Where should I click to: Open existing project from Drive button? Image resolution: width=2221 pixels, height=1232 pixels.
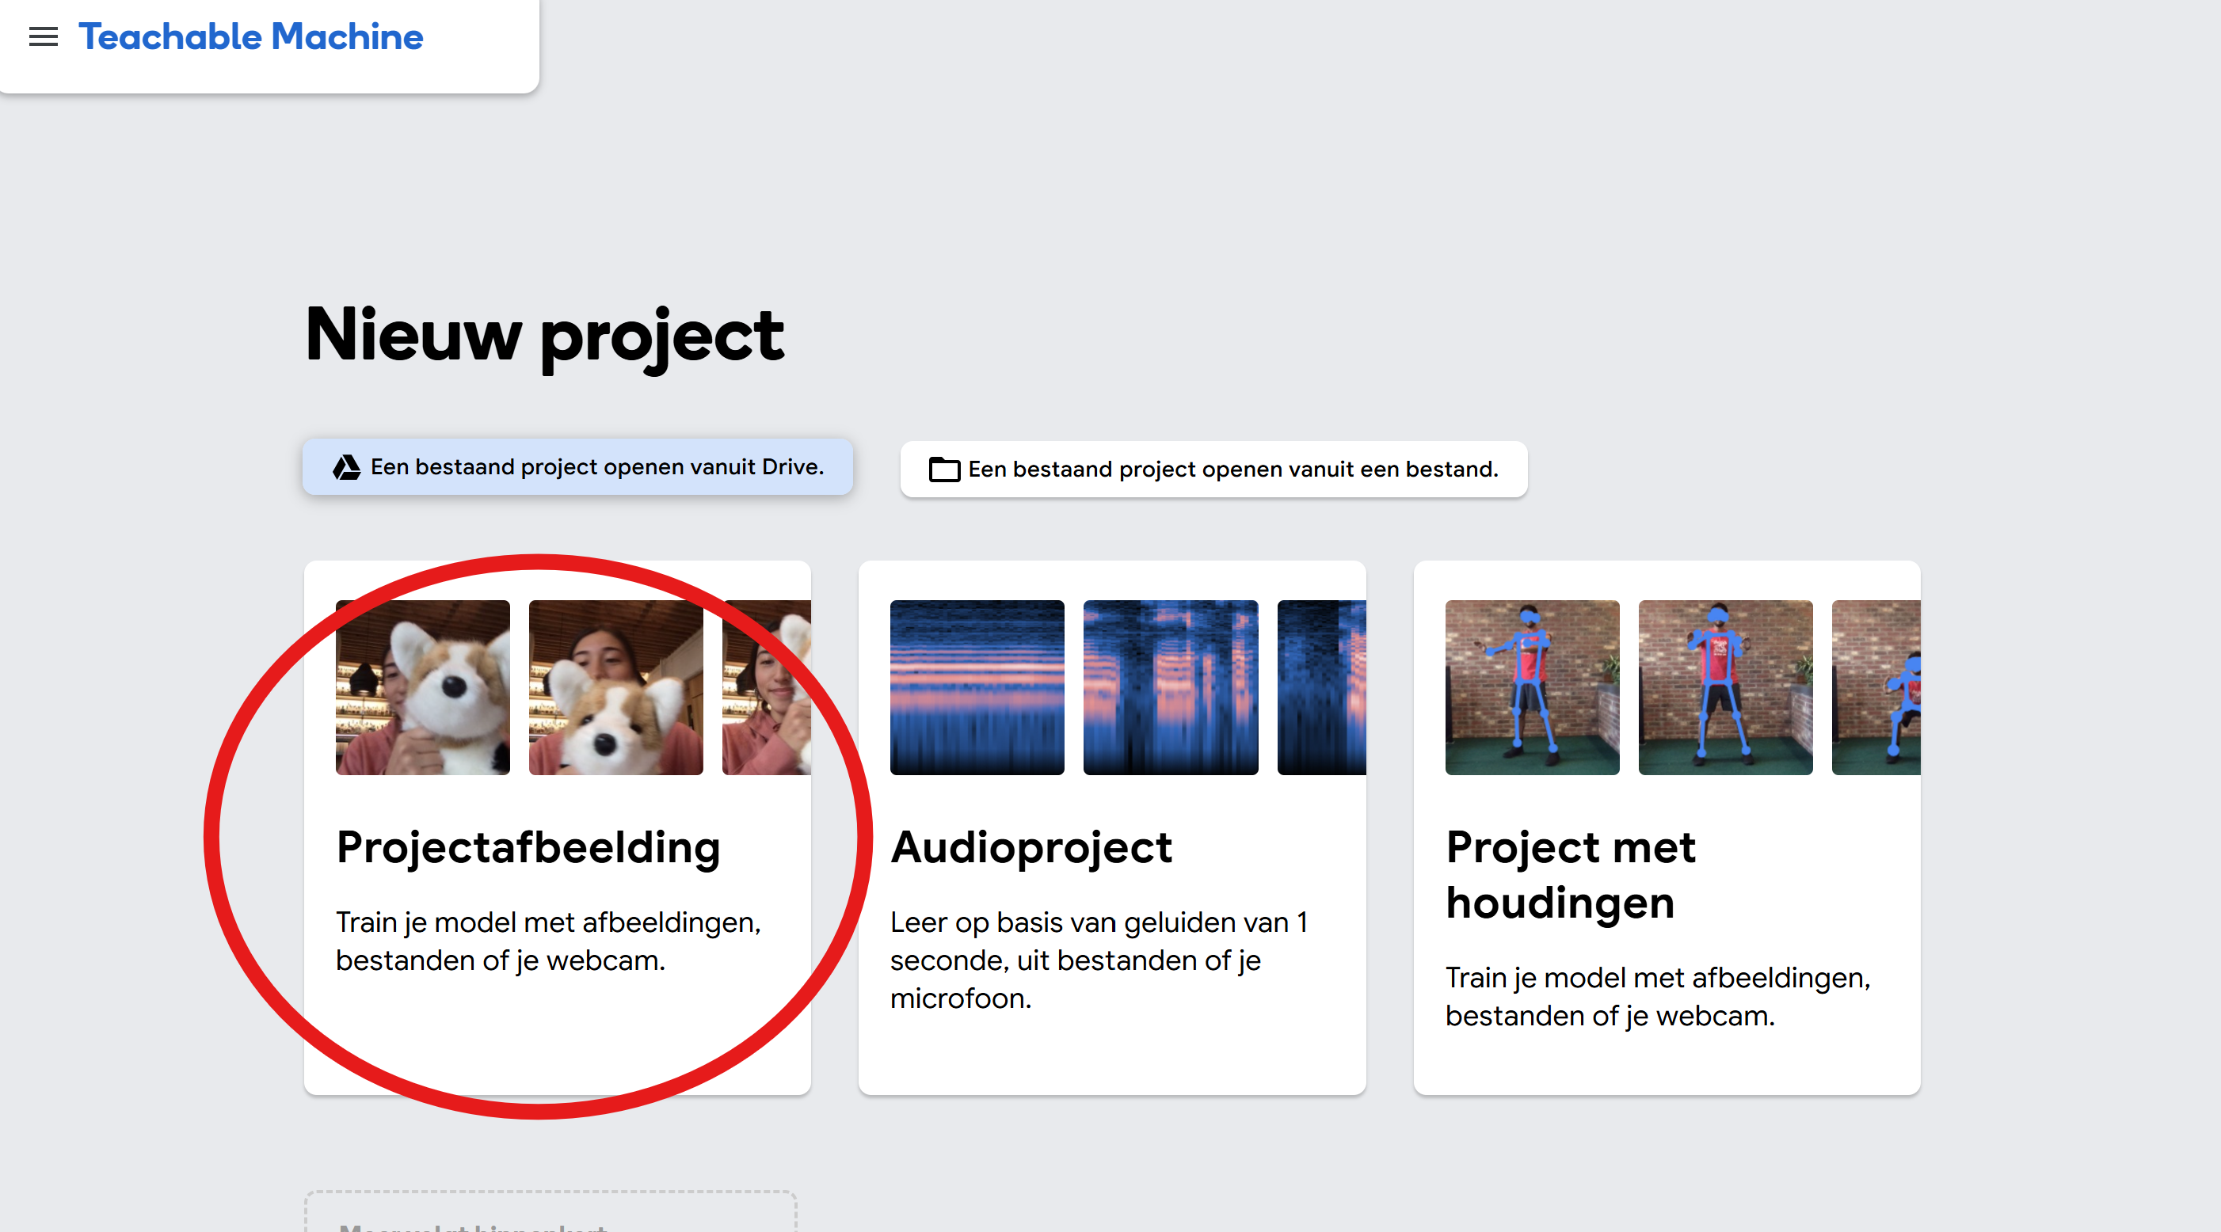coord(577,467)
